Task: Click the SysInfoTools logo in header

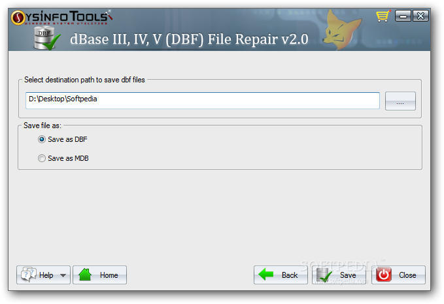Action: coord(61,18)
